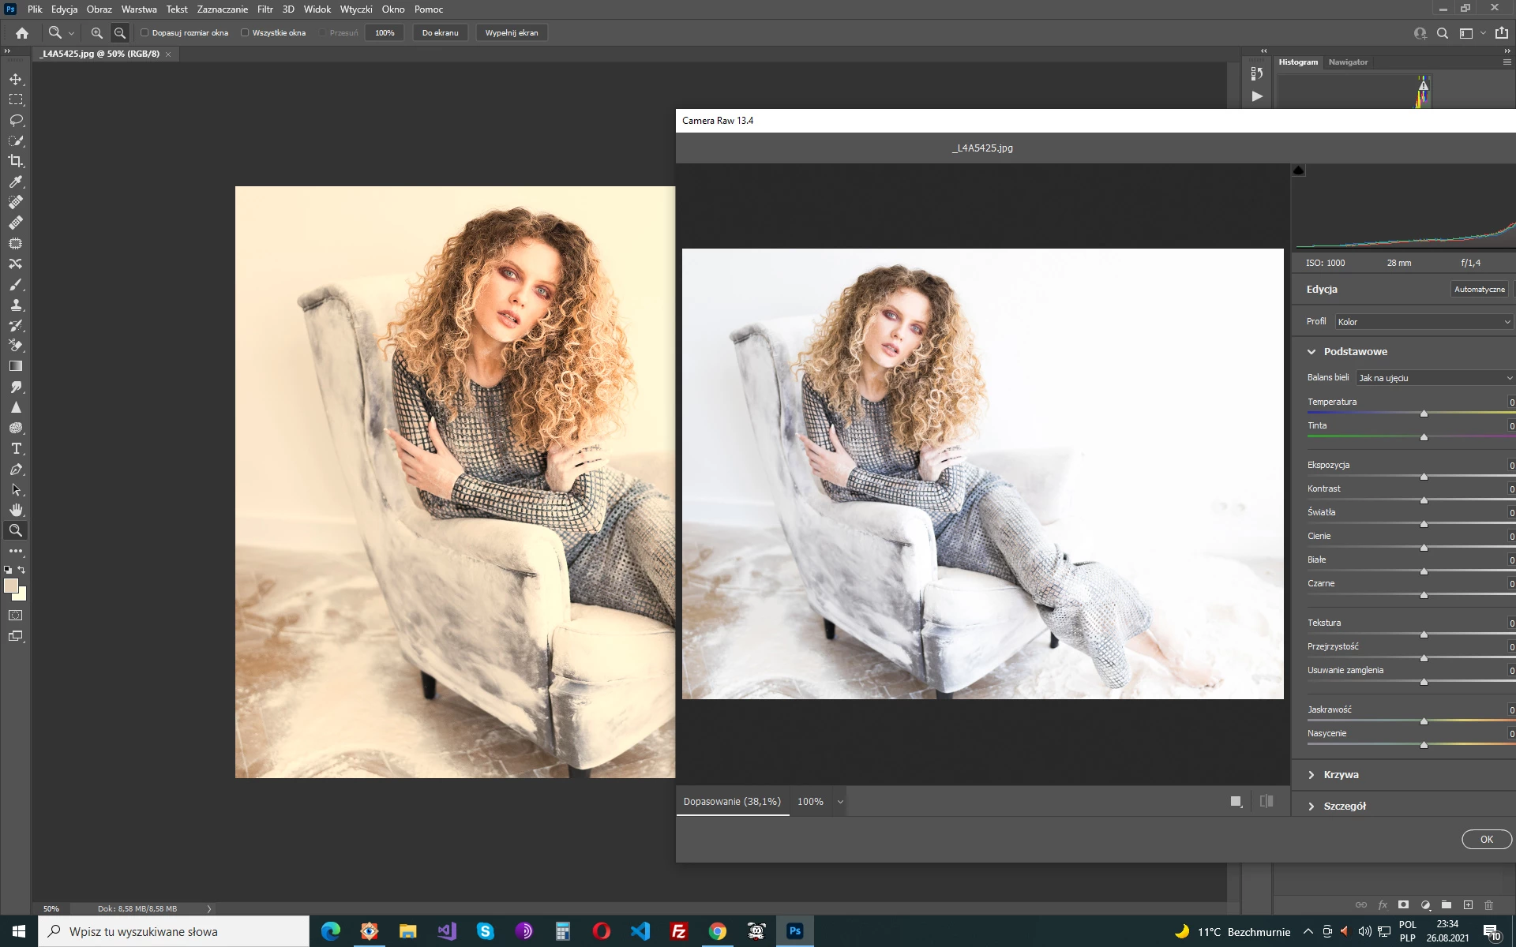The height and width of the screenshot is (947, 1516).
Task: Select the Clone Stamp tool
Action: [x=16, y=305]
